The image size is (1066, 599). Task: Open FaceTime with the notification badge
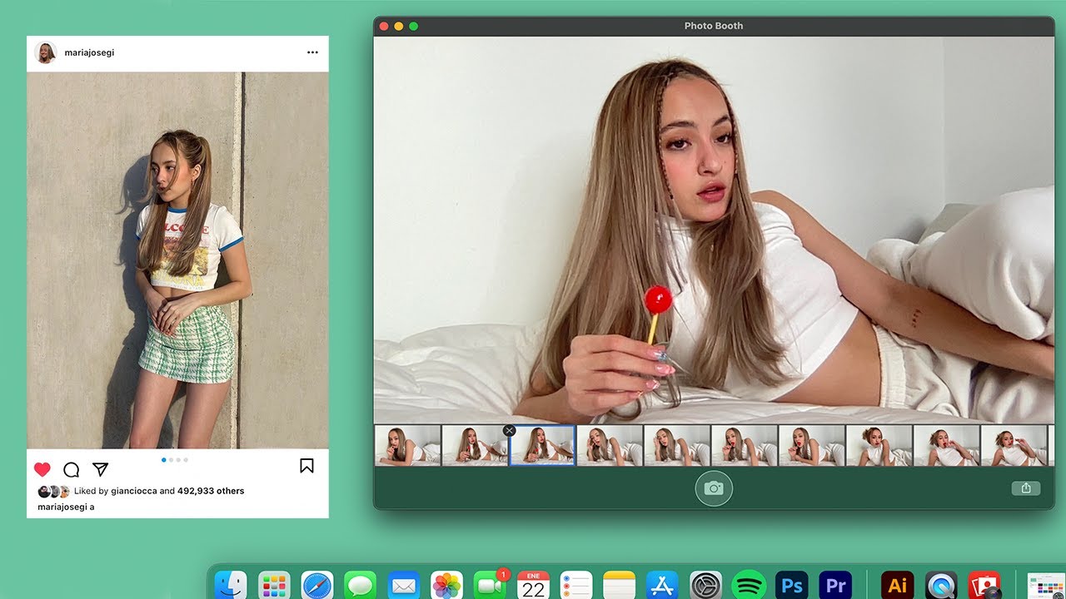[x=491, y=585]
